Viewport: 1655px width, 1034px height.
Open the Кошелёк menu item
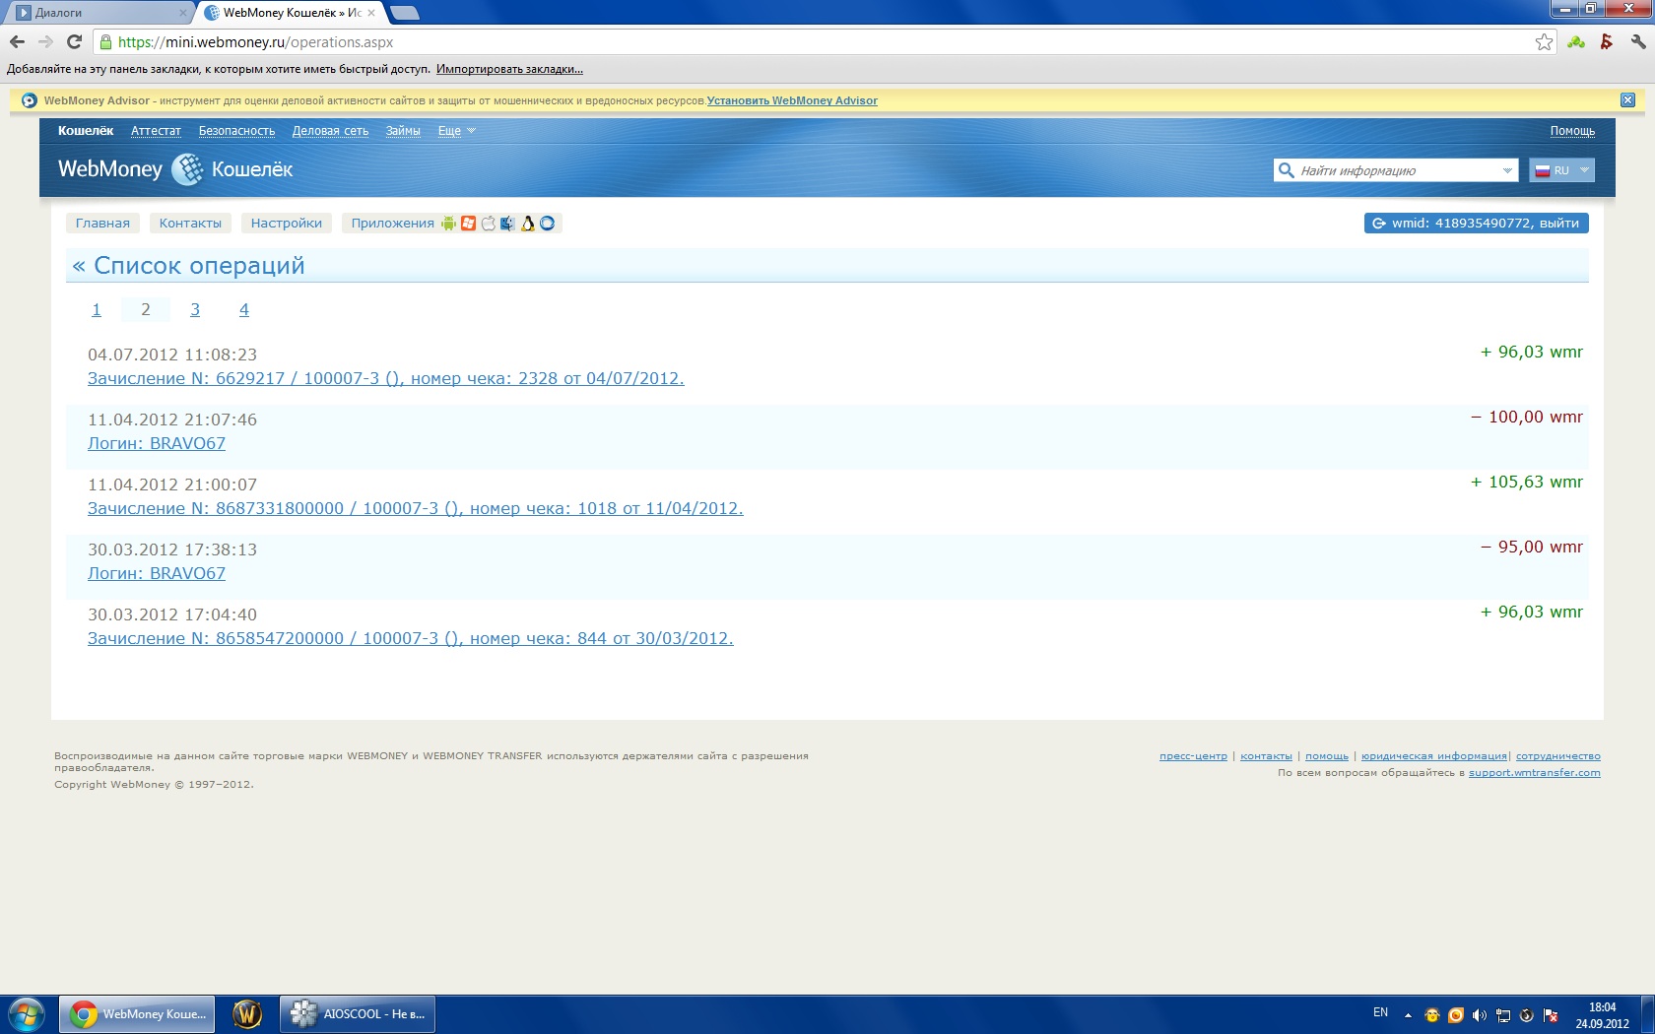pyautogui.click(x=86, y=131)
